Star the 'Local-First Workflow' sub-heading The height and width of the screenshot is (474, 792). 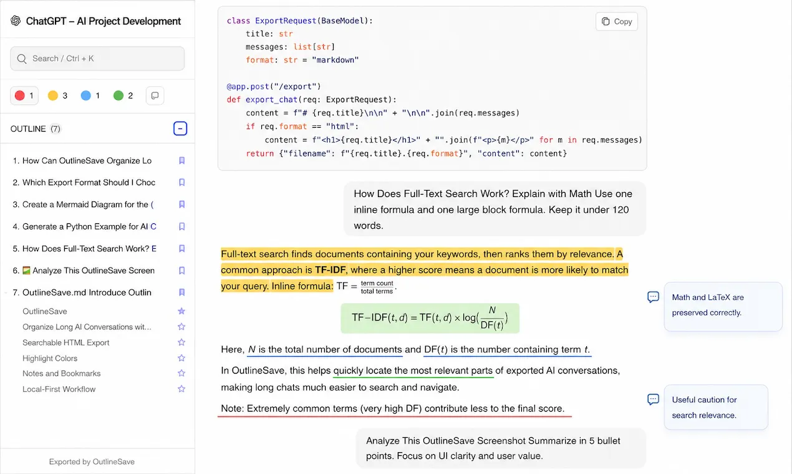point(181,389)
